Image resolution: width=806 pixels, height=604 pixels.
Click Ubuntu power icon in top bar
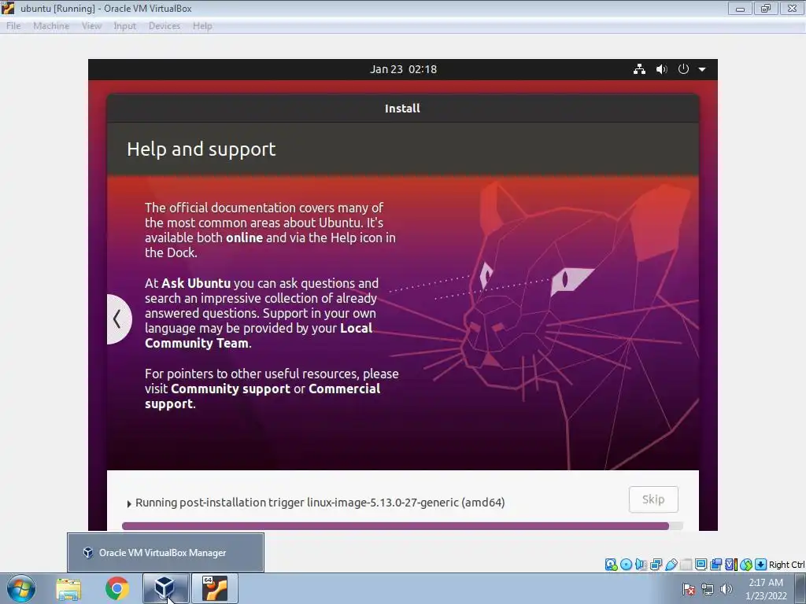pyautogui.click(x=683, y=69)
